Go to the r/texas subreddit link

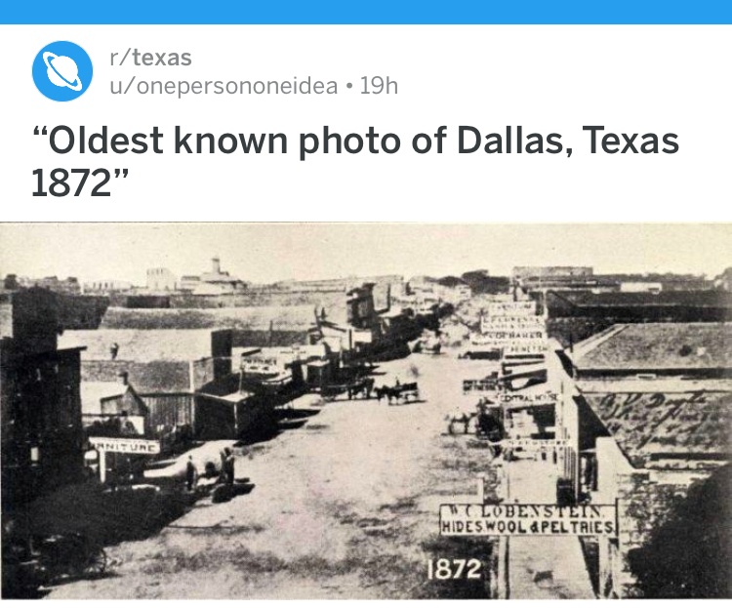(150, 58)
